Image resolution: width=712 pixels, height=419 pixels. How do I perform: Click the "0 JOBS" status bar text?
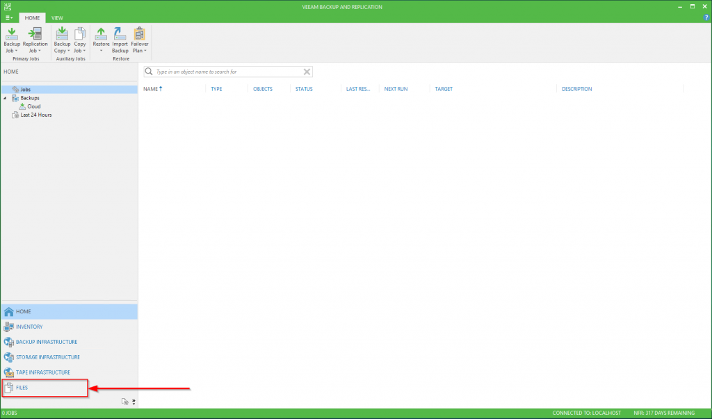point(10,413)
